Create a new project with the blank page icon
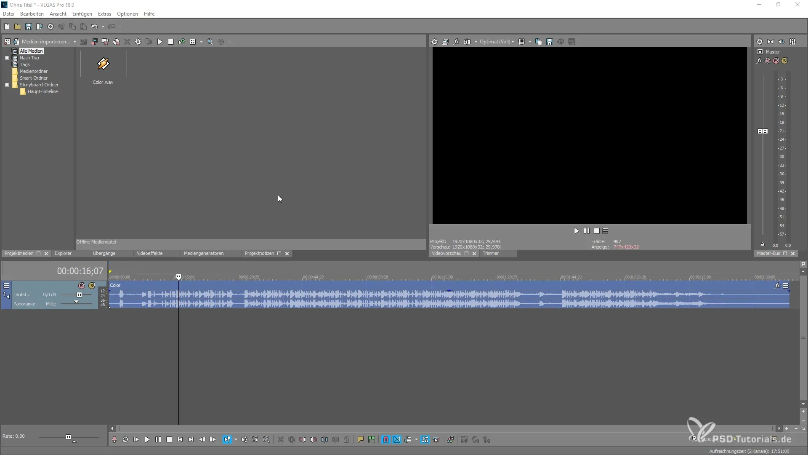Viewport: 808px width, 455px height. point(7,27)
